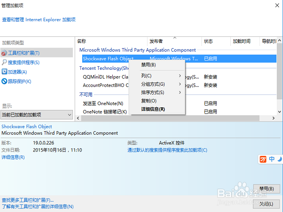This screenshot has height=212, width=283.
Task: Expand the 分组方式(G) submenu arrow
Action: [180, 84]
